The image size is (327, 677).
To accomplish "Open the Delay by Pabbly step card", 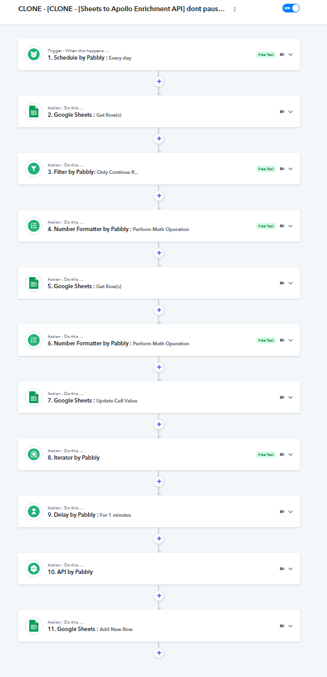I will (159, 512).
